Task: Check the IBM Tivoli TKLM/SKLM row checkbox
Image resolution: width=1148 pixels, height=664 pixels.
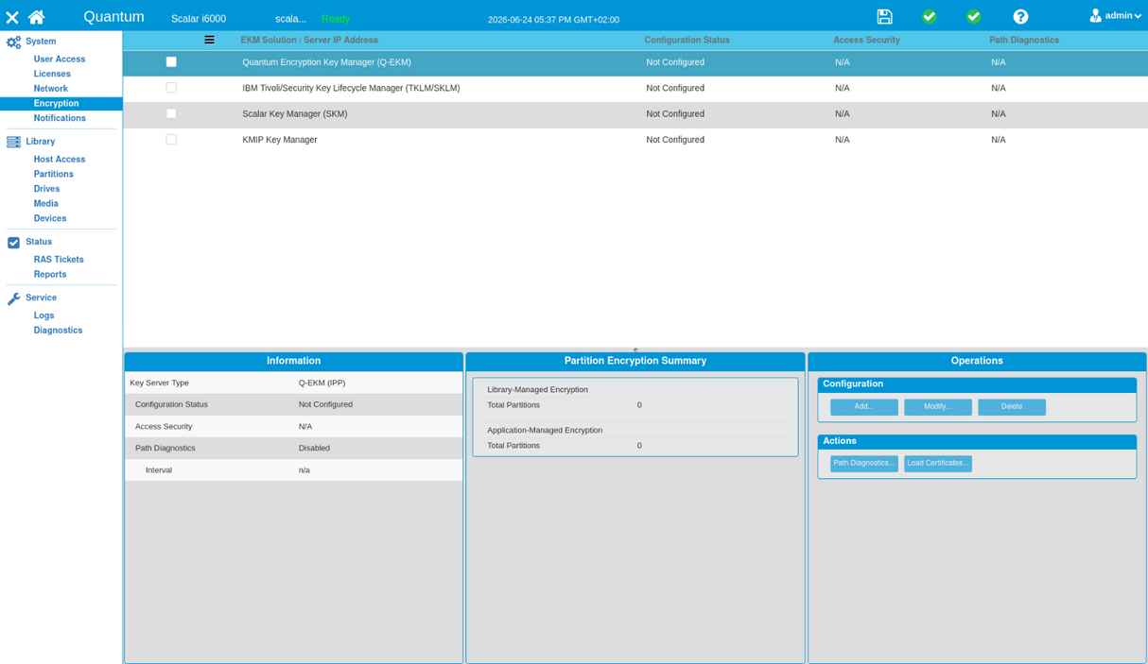Action: tap(171, 87)
